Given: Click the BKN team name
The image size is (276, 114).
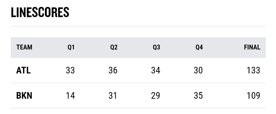Looking at the screenshot, I should 24,96.
